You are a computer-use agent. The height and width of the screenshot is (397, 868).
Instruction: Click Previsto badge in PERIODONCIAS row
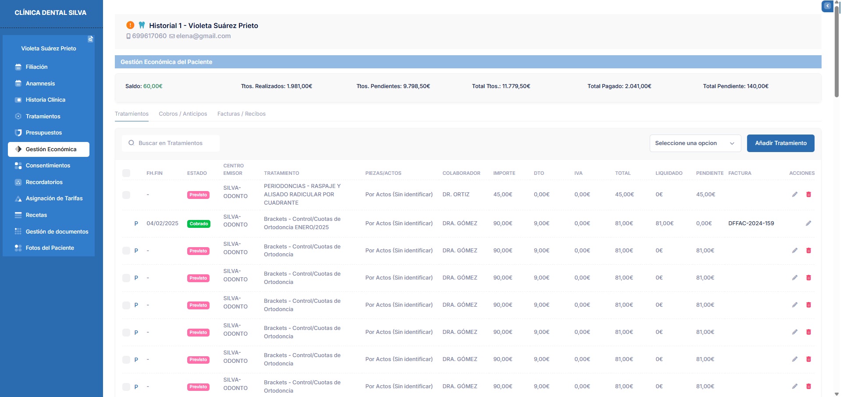pyautogui.click(x=198, y=195)
